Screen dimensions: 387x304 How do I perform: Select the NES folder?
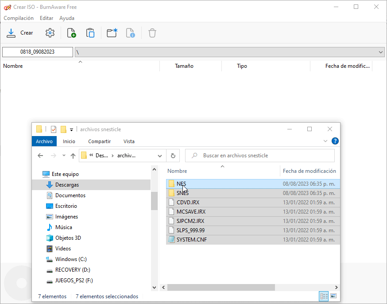(253, 184)
